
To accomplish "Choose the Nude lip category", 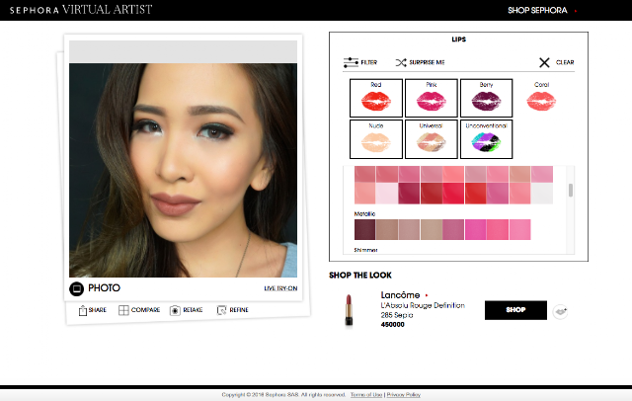I will (x=376, y=139).
